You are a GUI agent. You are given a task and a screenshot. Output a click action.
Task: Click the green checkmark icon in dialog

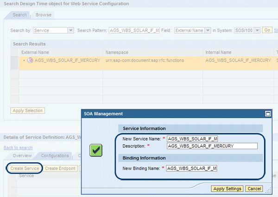click(x=95, y=150)
